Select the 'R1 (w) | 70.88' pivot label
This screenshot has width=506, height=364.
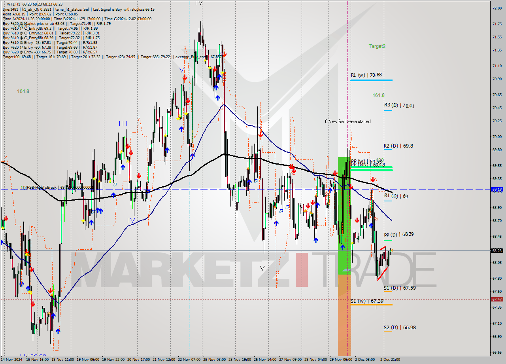click(366, 75)
